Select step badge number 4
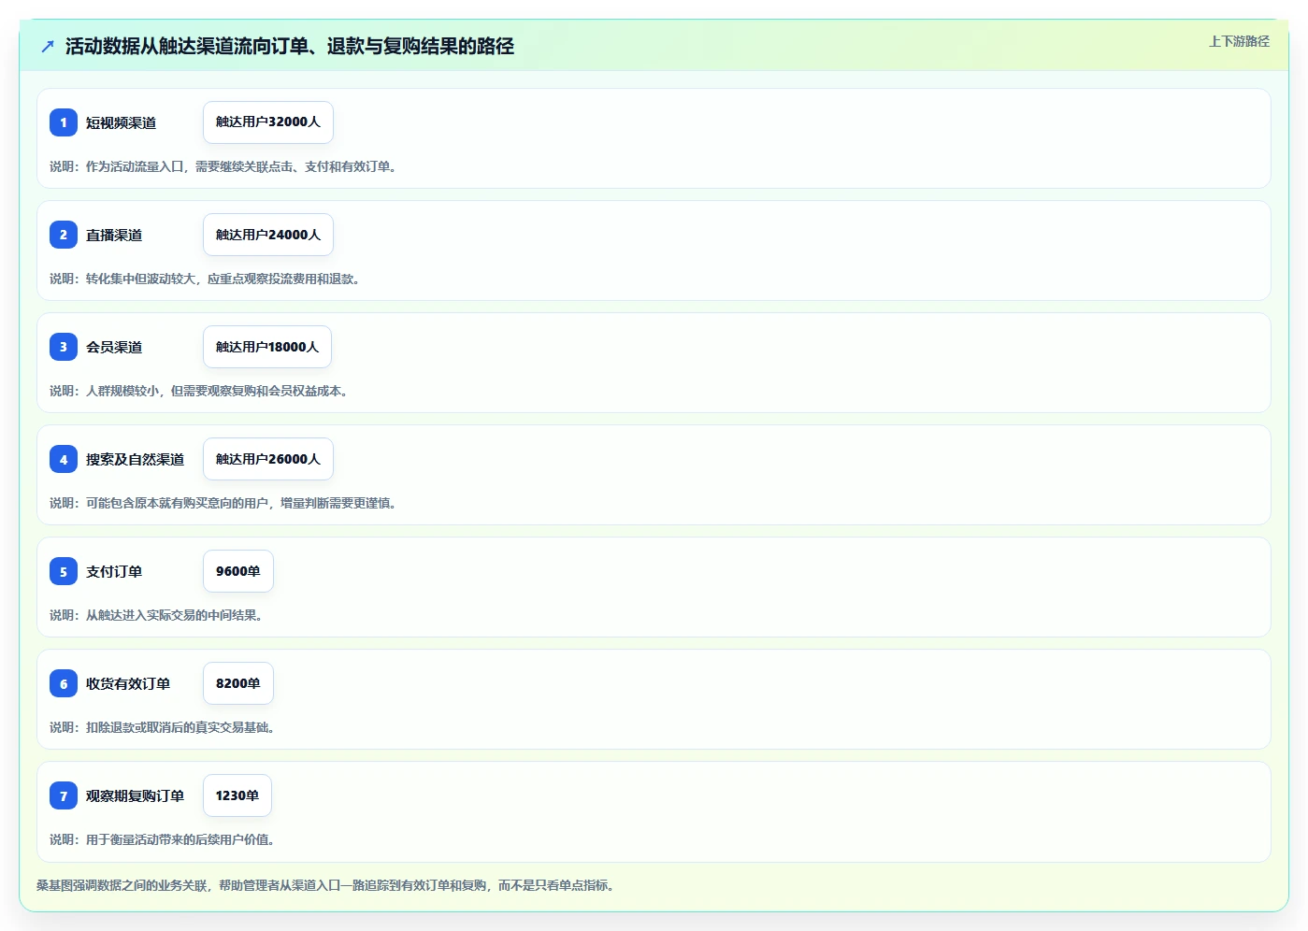 [x=64, y=459]
